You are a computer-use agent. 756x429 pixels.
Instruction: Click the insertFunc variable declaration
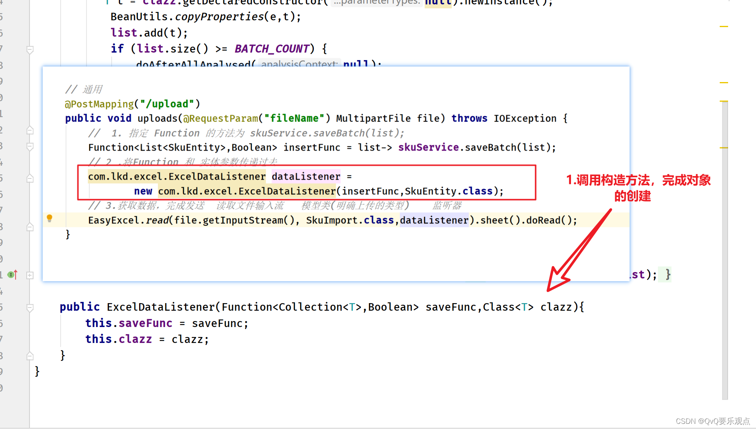coord(312,147)
